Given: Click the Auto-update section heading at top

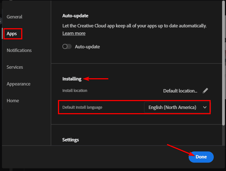Looking at the screenshot, I should point(75,16).
